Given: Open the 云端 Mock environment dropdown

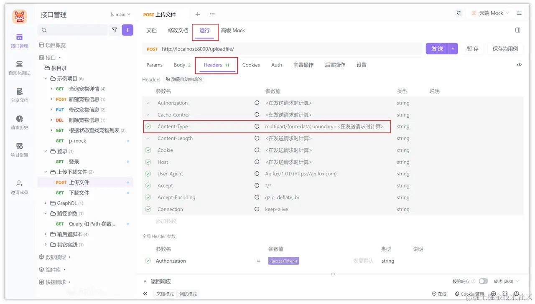Looking at the screenshot, I should pos(493,13).
